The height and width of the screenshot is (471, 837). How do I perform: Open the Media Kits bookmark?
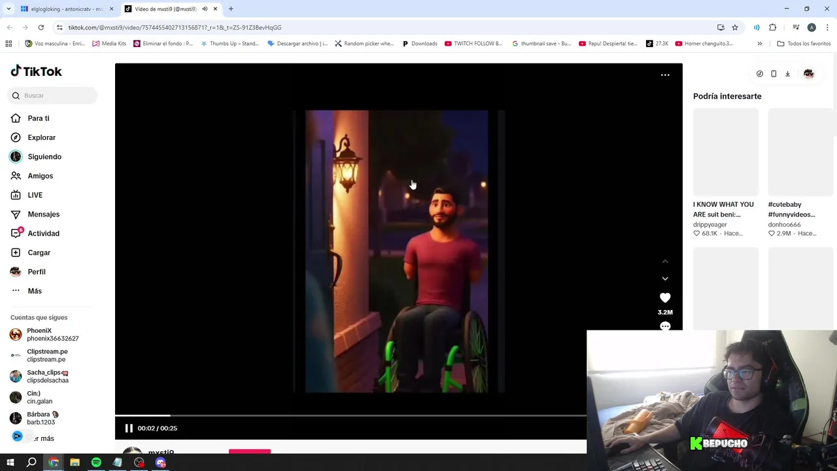click(x=109, y=44)
